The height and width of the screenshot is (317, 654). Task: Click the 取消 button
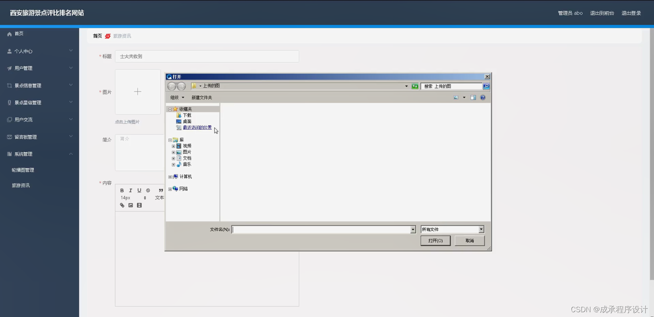[x=469, y=241]
